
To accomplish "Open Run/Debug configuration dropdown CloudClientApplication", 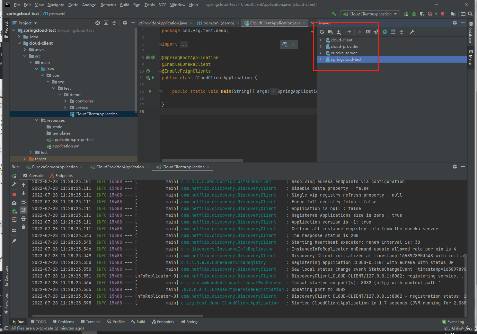I will click(370, 14).
